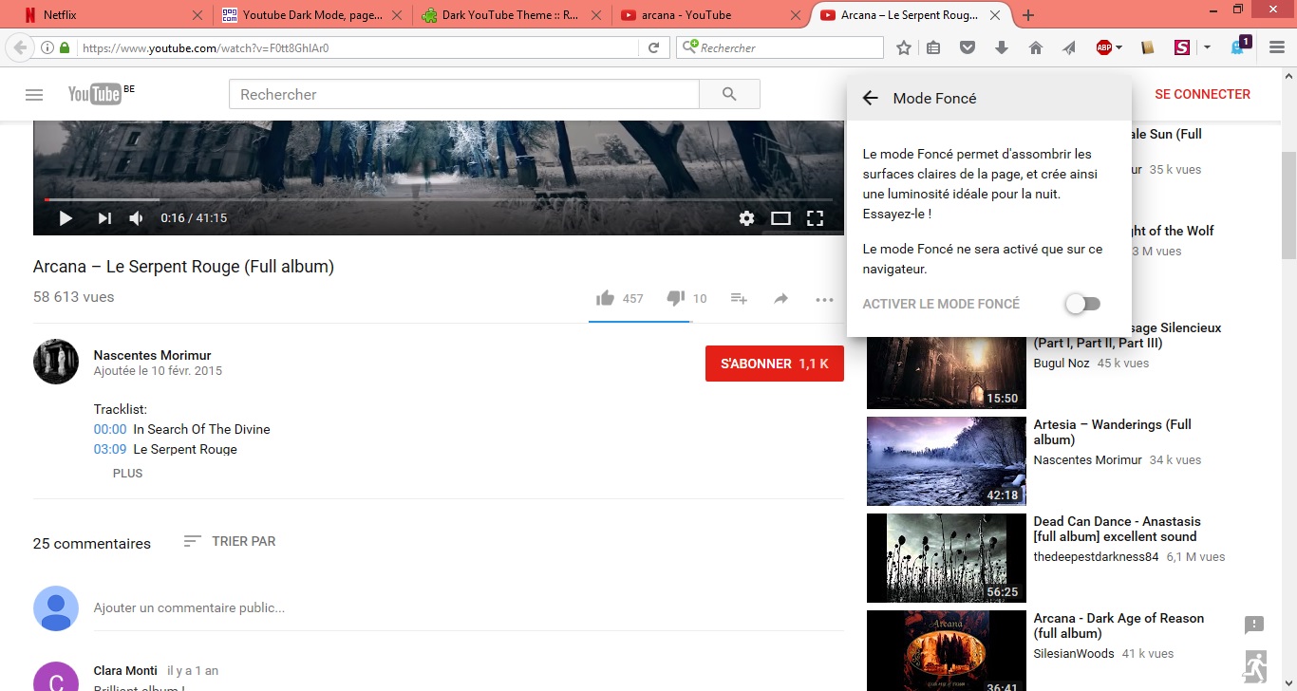This screenshot has height=691, width=1297.
Task: Open Nascentes Morimur channel name
Action: click(152, 355)
